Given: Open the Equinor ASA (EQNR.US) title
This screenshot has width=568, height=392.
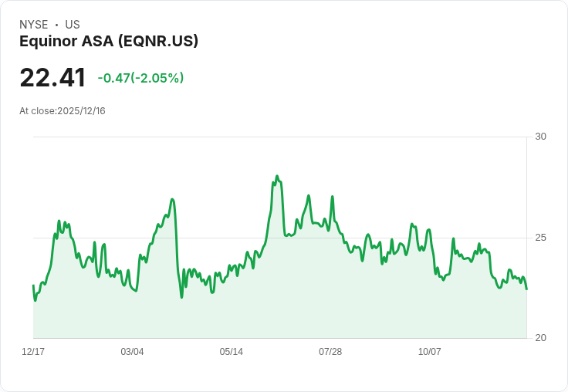Looking at the screenshot, I should (109, 41).
